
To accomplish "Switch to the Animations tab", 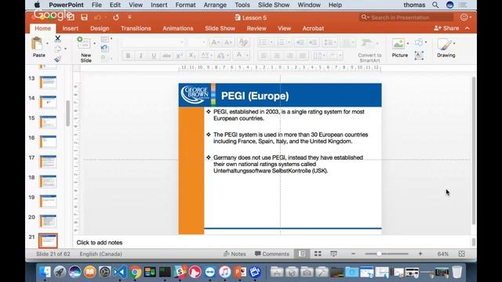I will click(x=178, y=28).
